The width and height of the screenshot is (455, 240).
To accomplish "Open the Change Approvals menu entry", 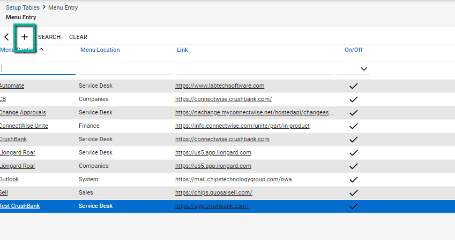I will [23, 112].
